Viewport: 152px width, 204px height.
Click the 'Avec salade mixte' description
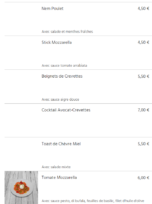(x=56, y=167)
